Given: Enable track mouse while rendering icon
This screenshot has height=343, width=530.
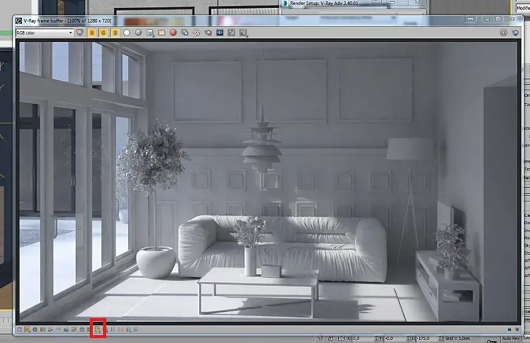Looking at the screenshot, I should click(x=197, y=33).
